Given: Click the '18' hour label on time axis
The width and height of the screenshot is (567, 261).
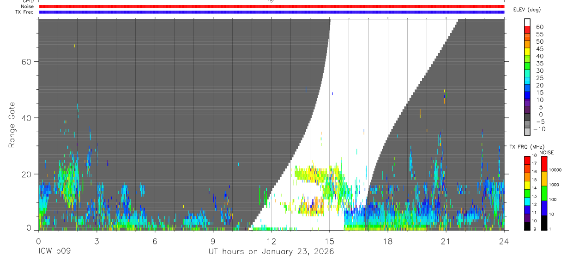Looking at the screenshot, I should [387, 241].
